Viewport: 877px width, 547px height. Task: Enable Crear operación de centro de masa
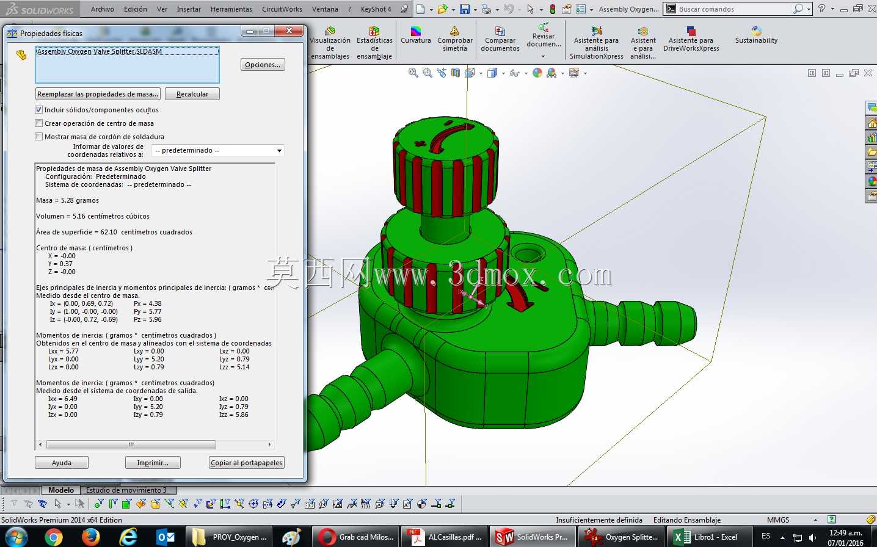click(39, 123)
